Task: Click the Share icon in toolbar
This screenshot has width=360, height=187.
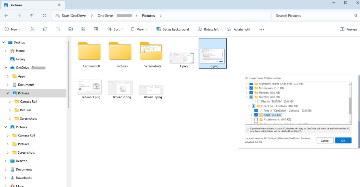Action: click(x=83, y=29)
